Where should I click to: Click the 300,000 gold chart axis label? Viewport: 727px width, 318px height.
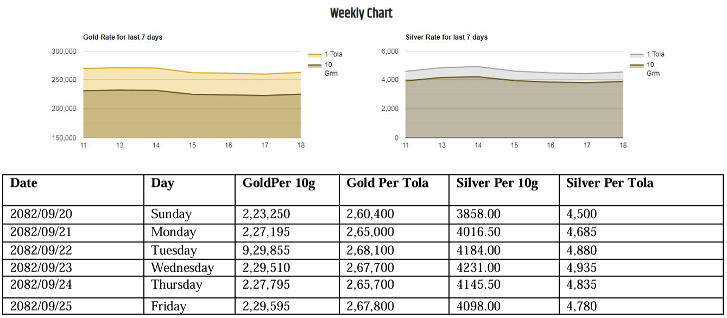point(64,51)
